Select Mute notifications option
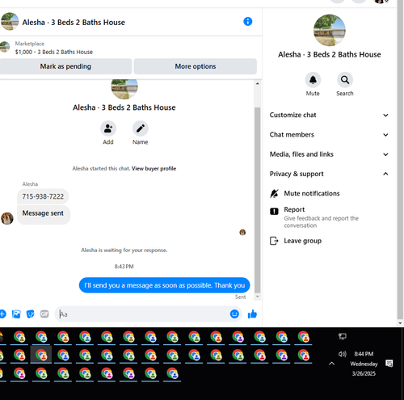This screenshot has width=404, height=400. (312, 193)
